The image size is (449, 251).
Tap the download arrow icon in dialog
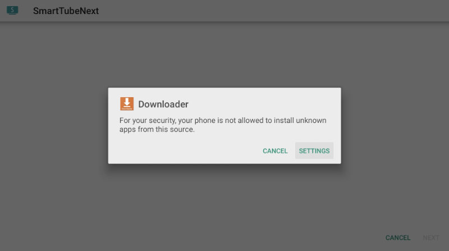(x=127, y=104)
